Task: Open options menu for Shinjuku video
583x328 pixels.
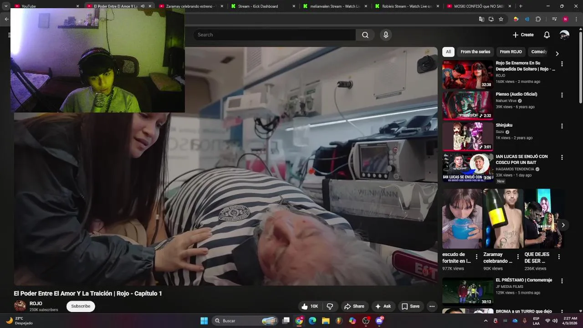Action: pos(562,126)
